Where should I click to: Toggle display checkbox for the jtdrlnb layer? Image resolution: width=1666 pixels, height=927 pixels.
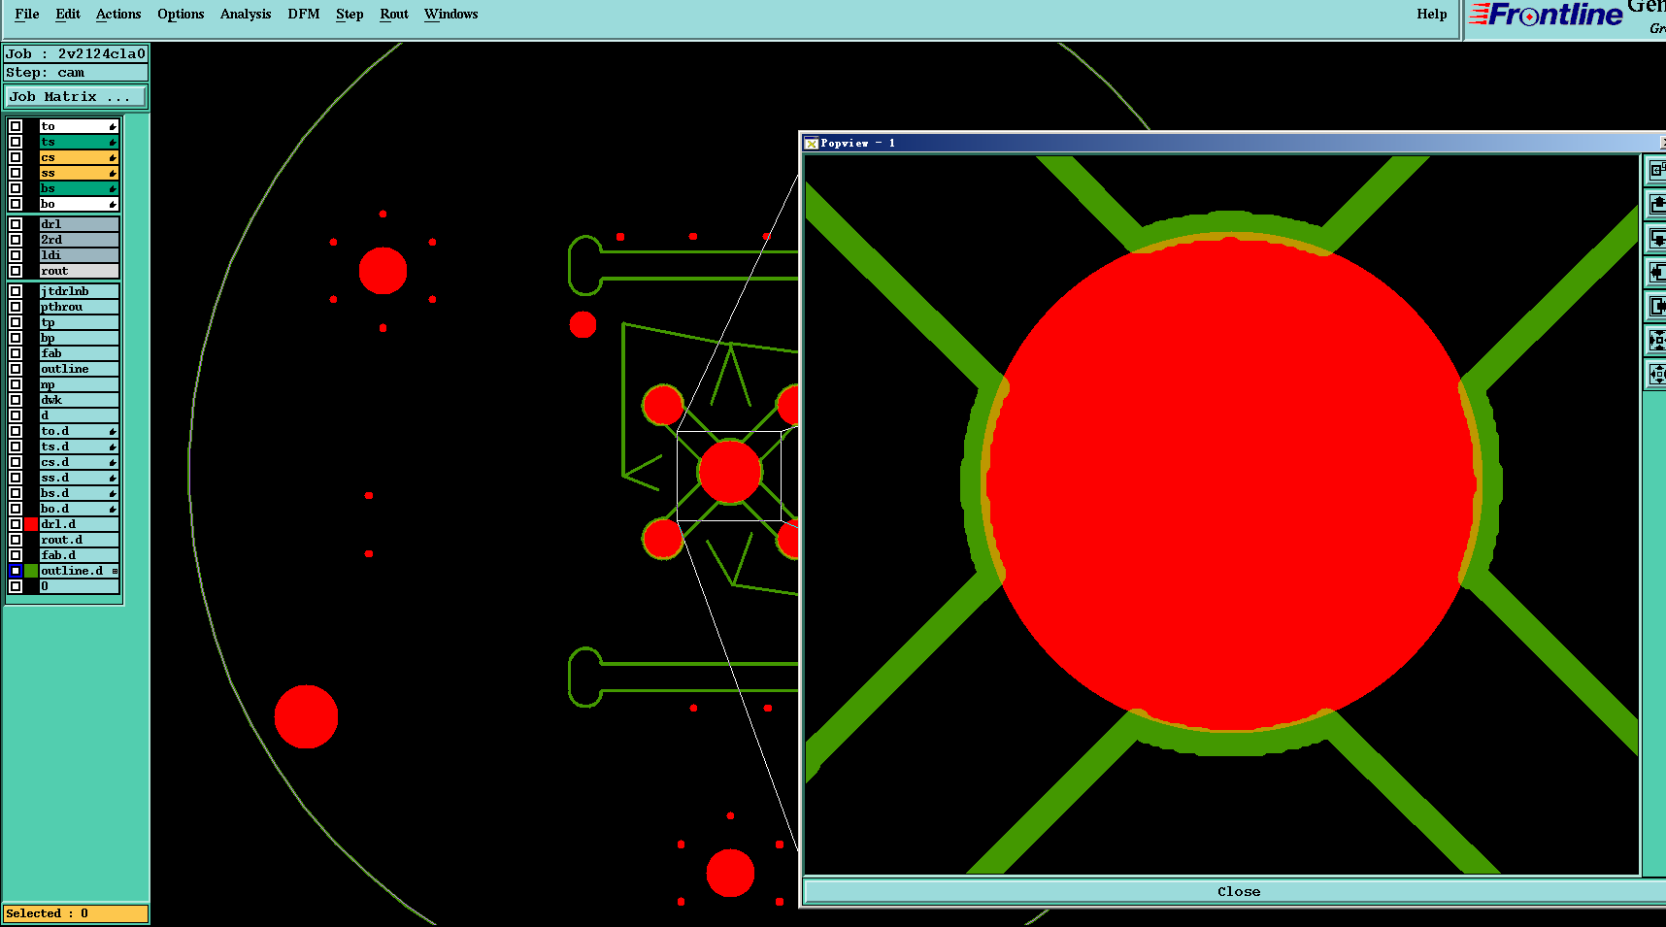(16, 291)
